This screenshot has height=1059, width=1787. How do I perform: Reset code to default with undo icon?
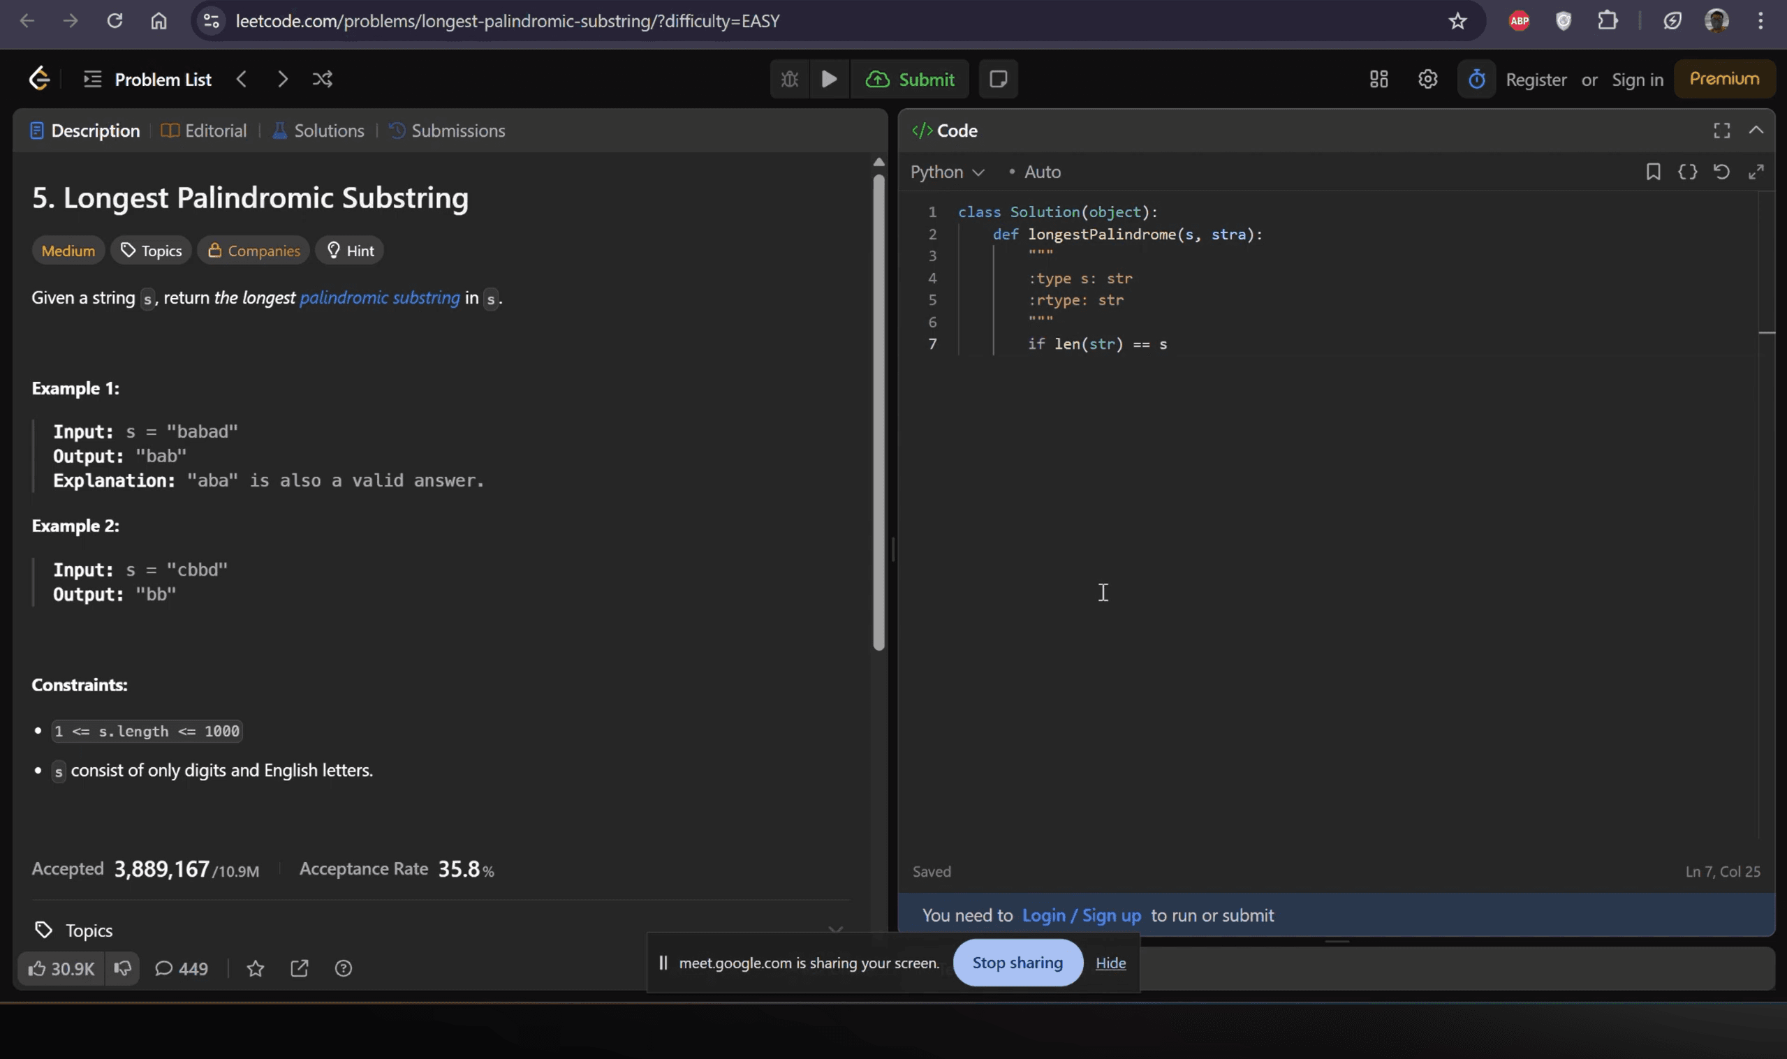(x=1721, y=171)
